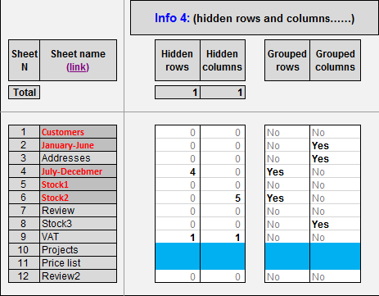
Task: Click the Grouped rows header
Action: 287,60
